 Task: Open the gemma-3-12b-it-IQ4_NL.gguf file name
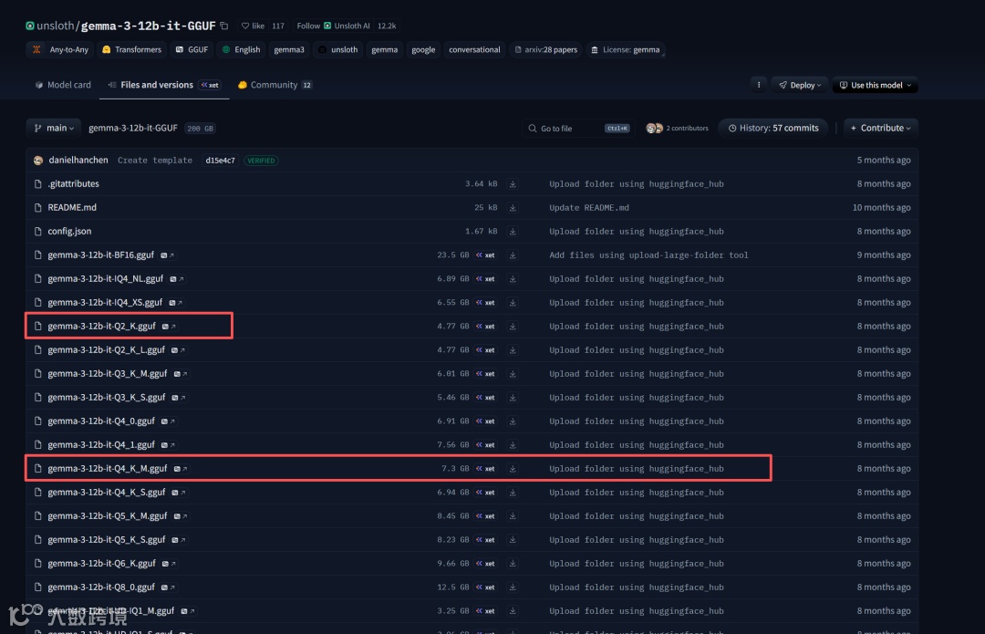pos(106,279)
